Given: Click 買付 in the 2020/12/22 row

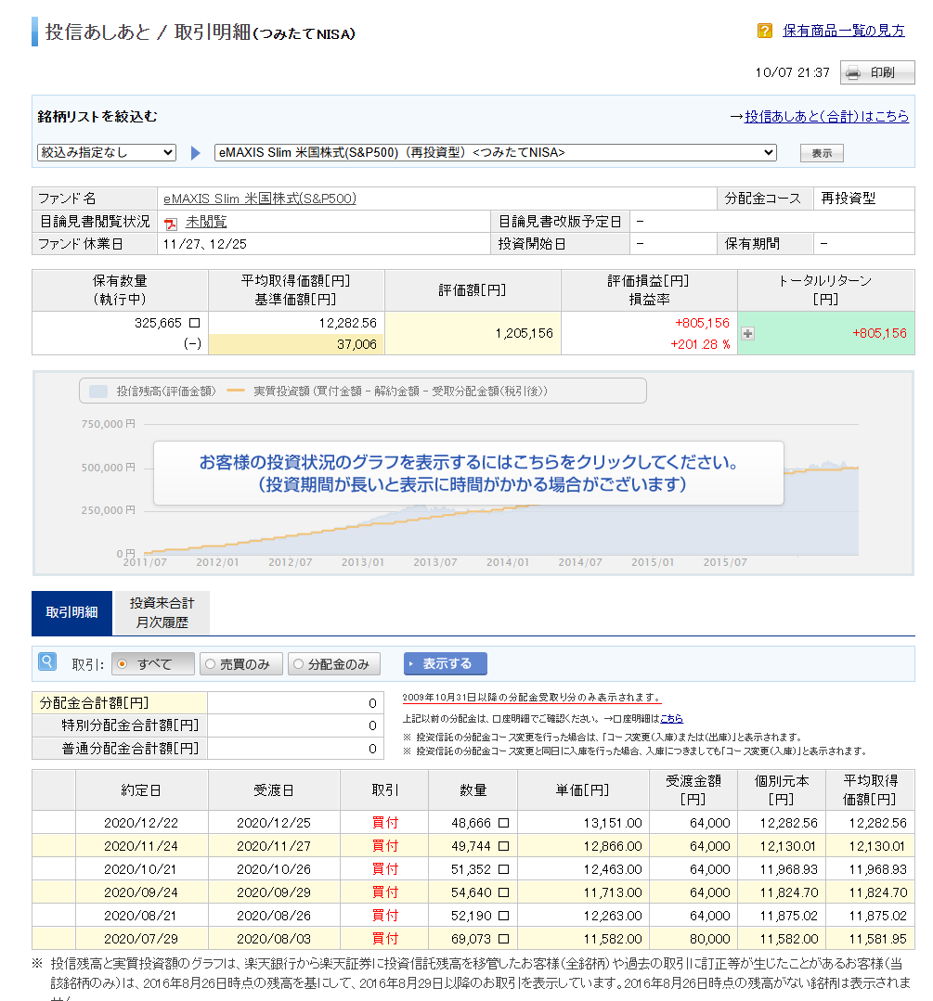Looking at the screenshot, I should [x=385, y=823].
